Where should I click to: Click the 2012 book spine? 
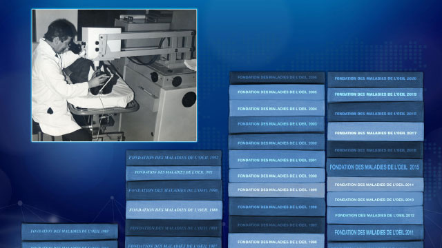pyautogui.click(x=375, y=216)
